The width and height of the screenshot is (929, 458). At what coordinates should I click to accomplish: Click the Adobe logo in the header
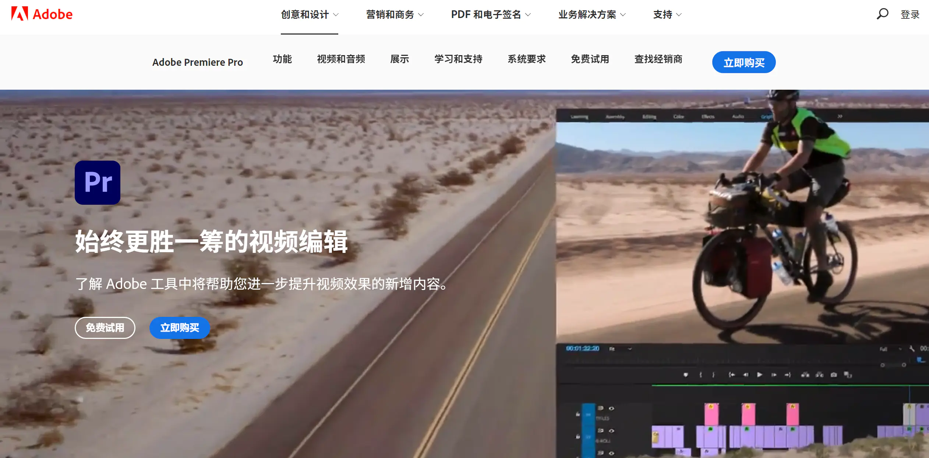pos(42,14)
